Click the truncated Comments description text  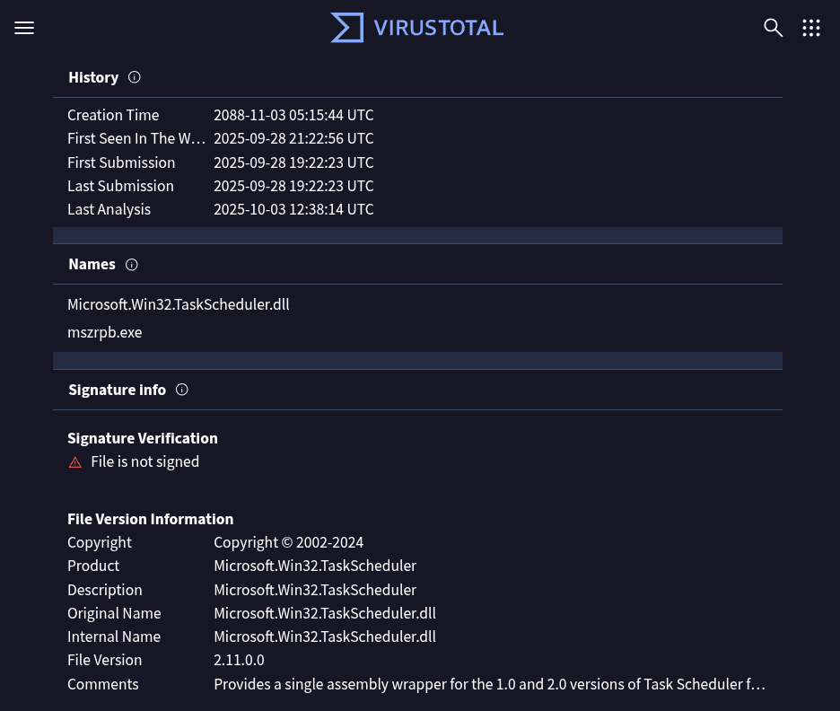(x=489, y=684)
